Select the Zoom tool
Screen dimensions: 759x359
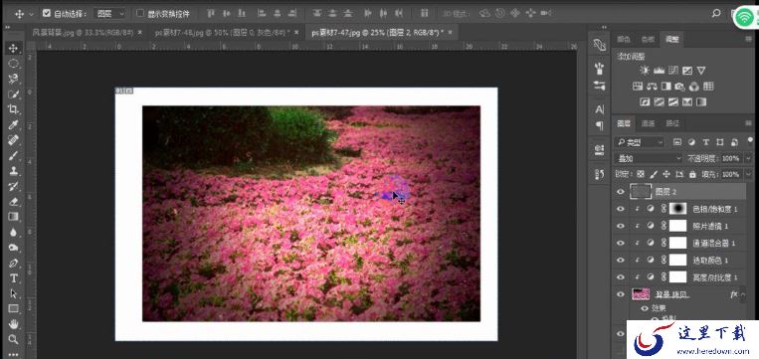pos(14,339)
